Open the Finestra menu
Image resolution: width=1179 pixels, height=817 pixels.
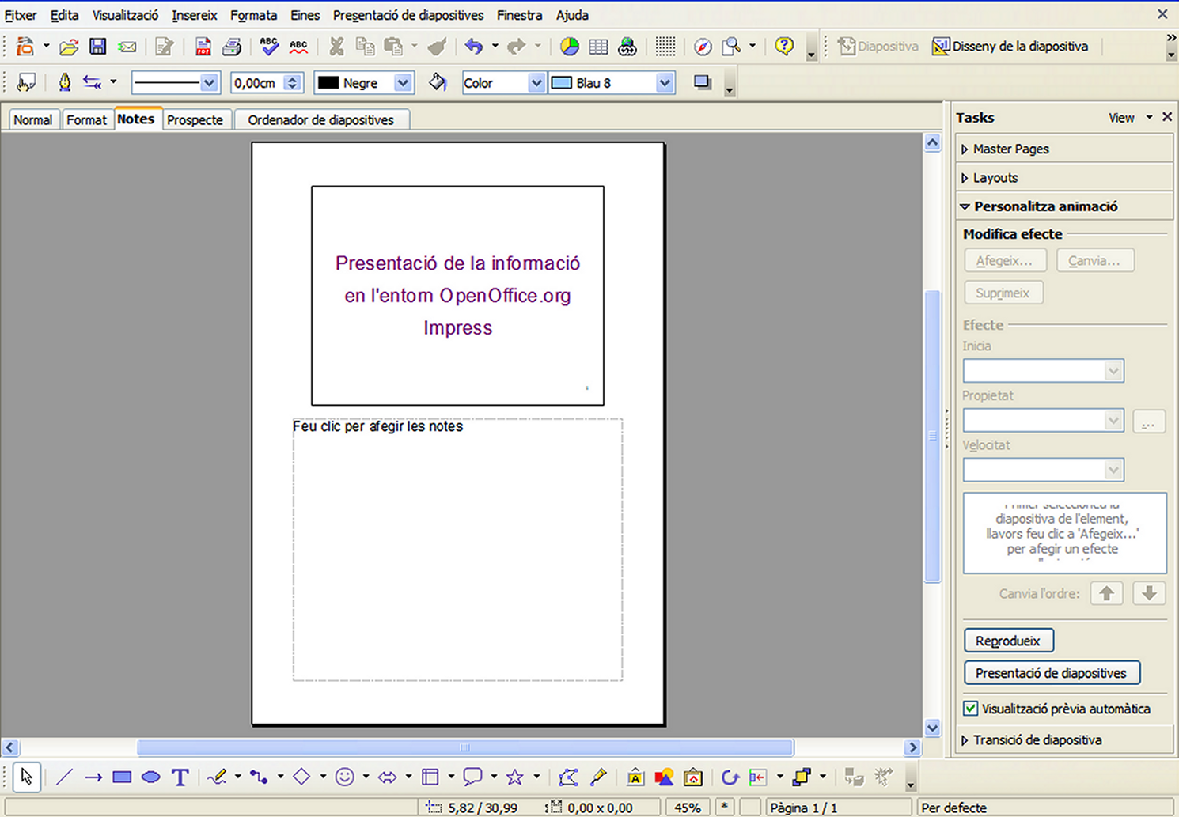click(520, 15)
